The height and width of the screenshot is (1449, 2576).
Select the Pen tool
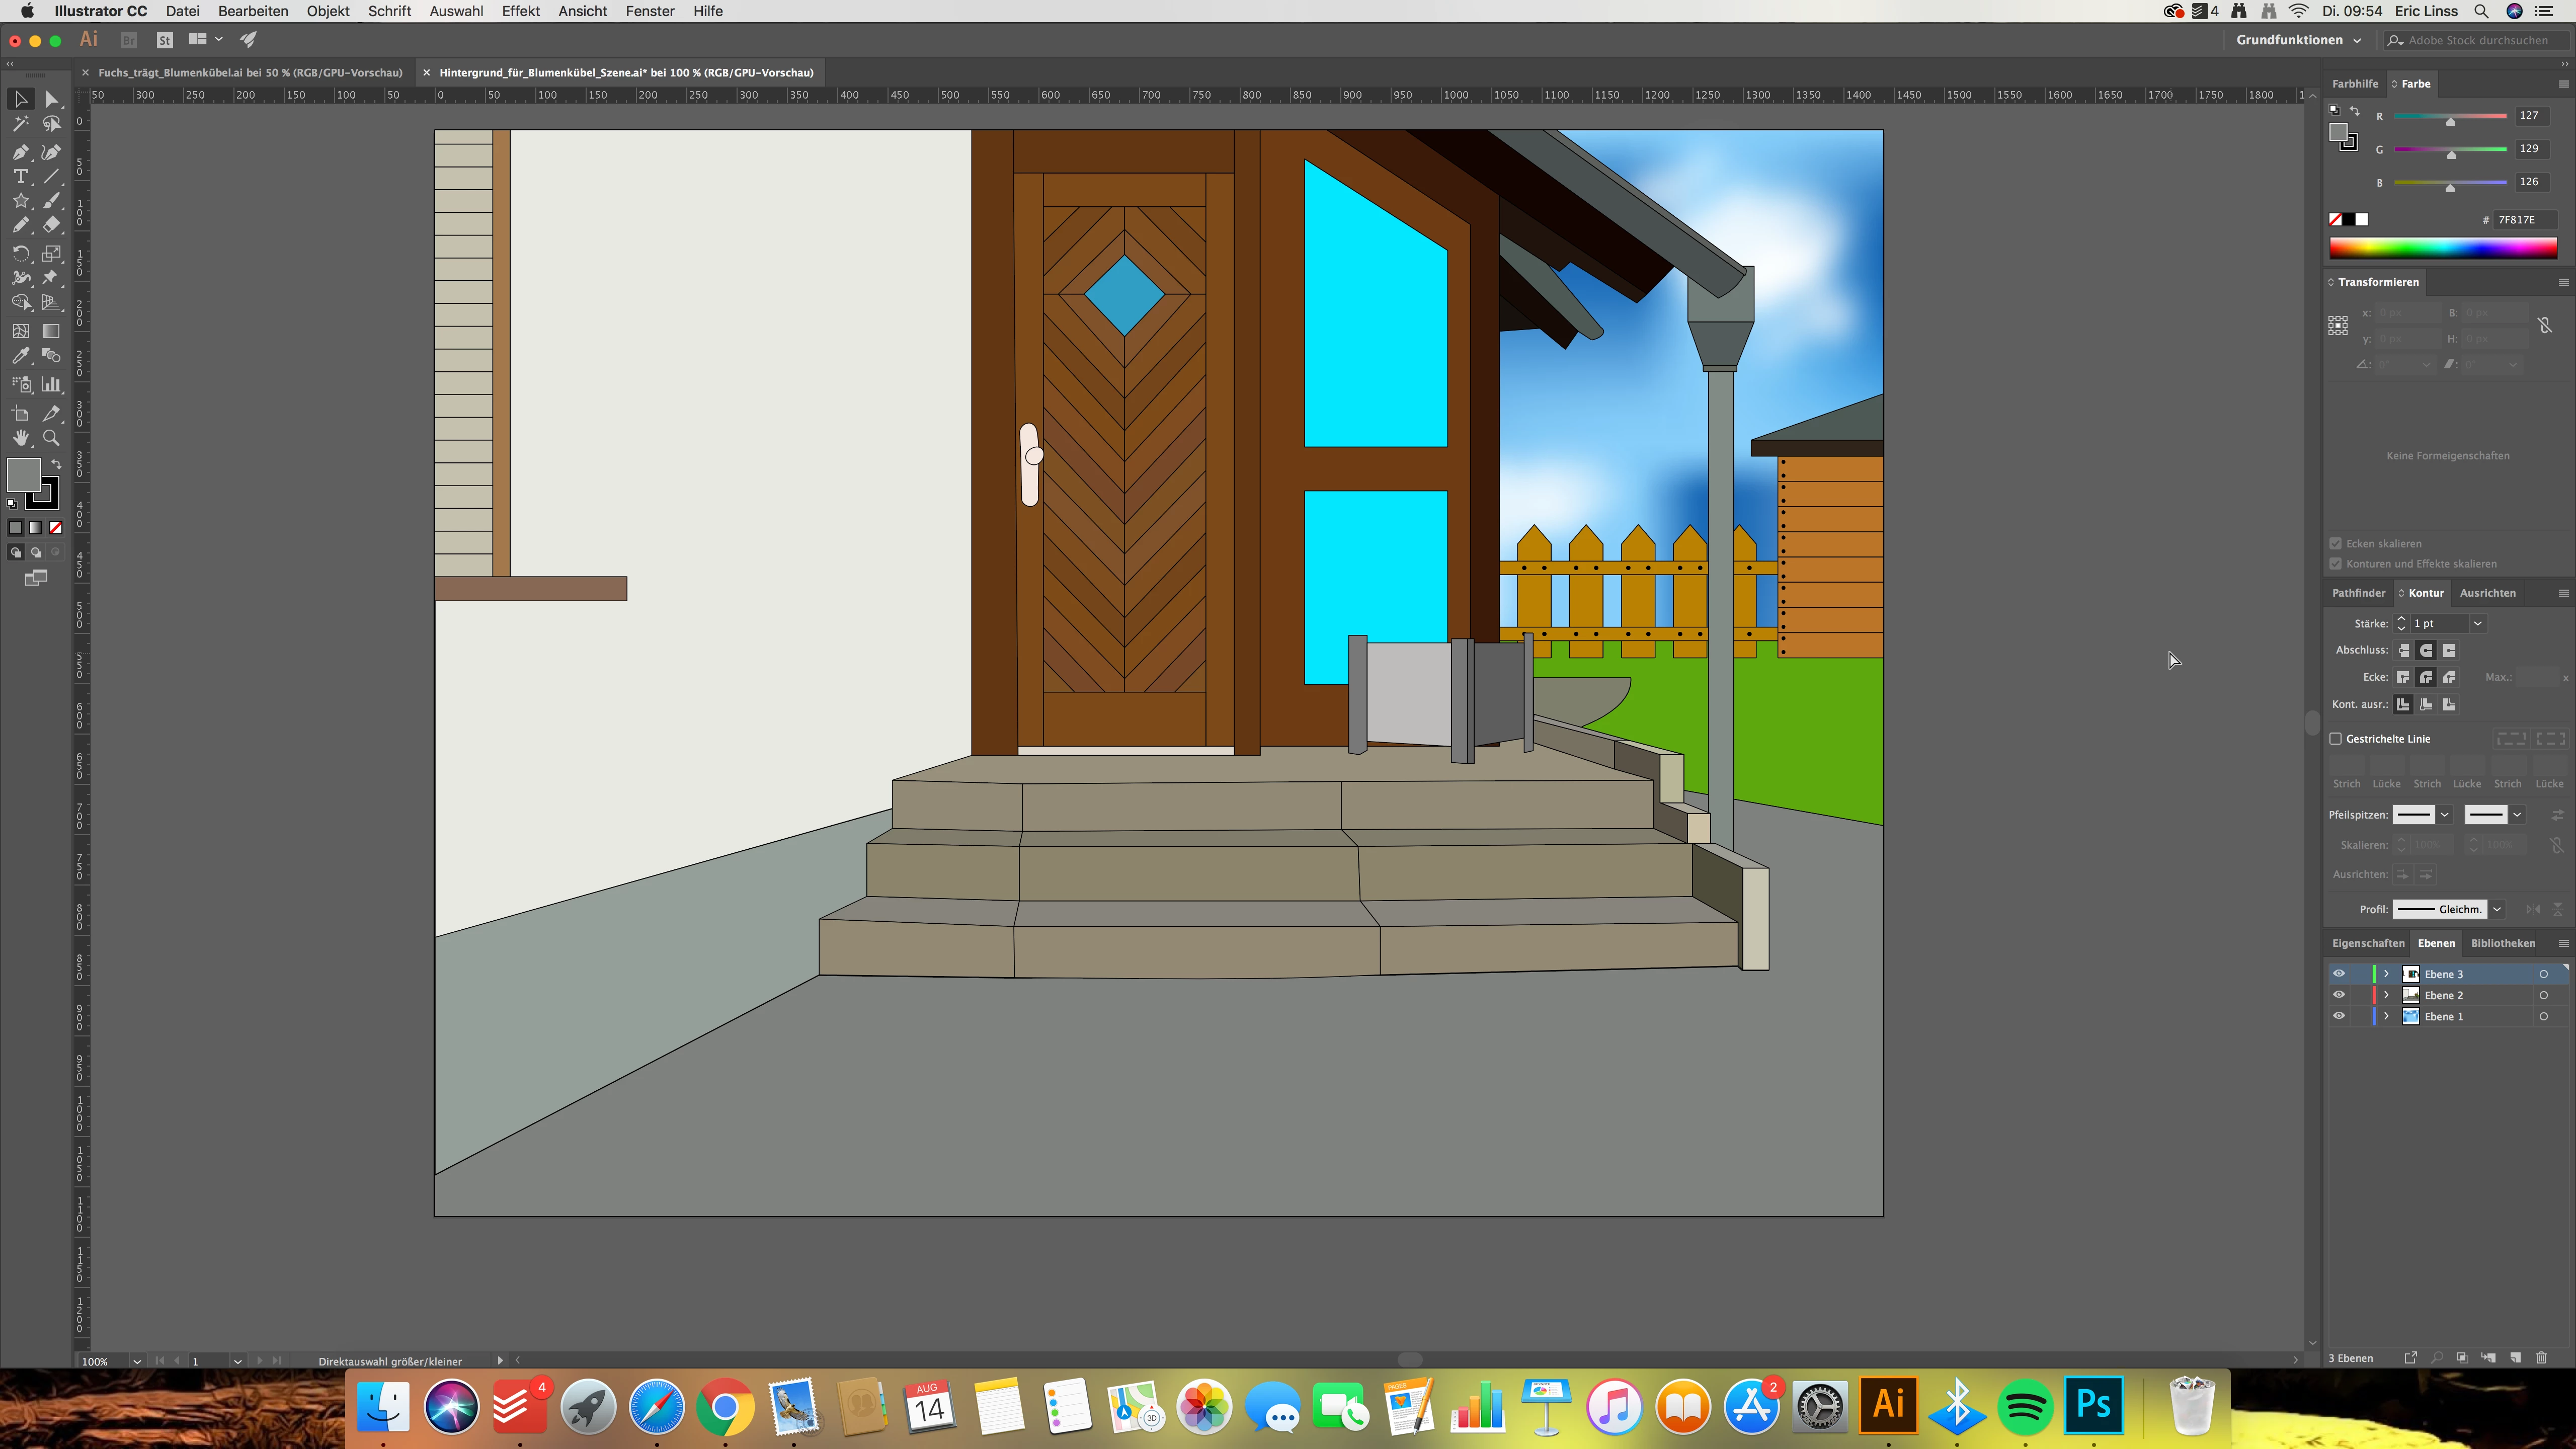[20, 152]
